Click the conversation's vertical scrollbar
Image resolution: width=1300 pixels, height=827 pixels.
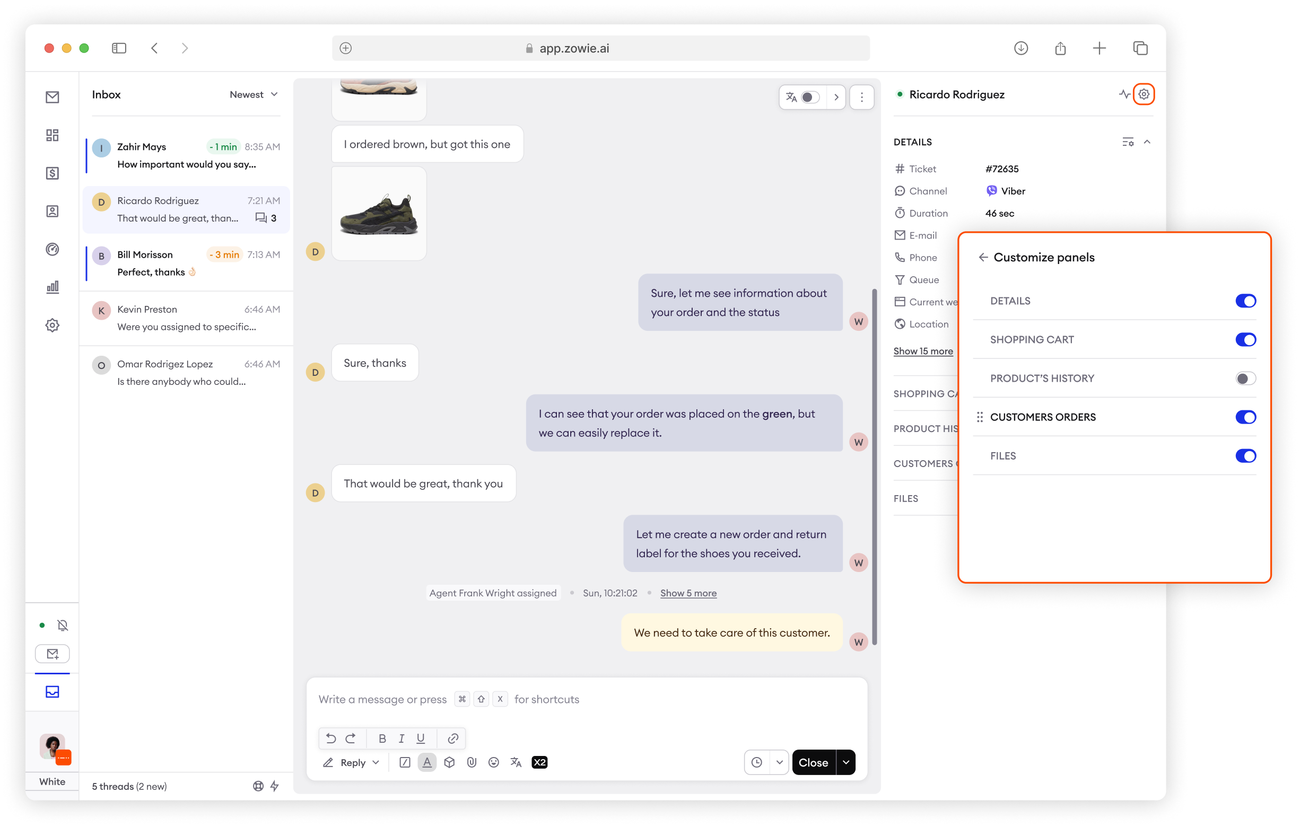[x=875, y=467]
